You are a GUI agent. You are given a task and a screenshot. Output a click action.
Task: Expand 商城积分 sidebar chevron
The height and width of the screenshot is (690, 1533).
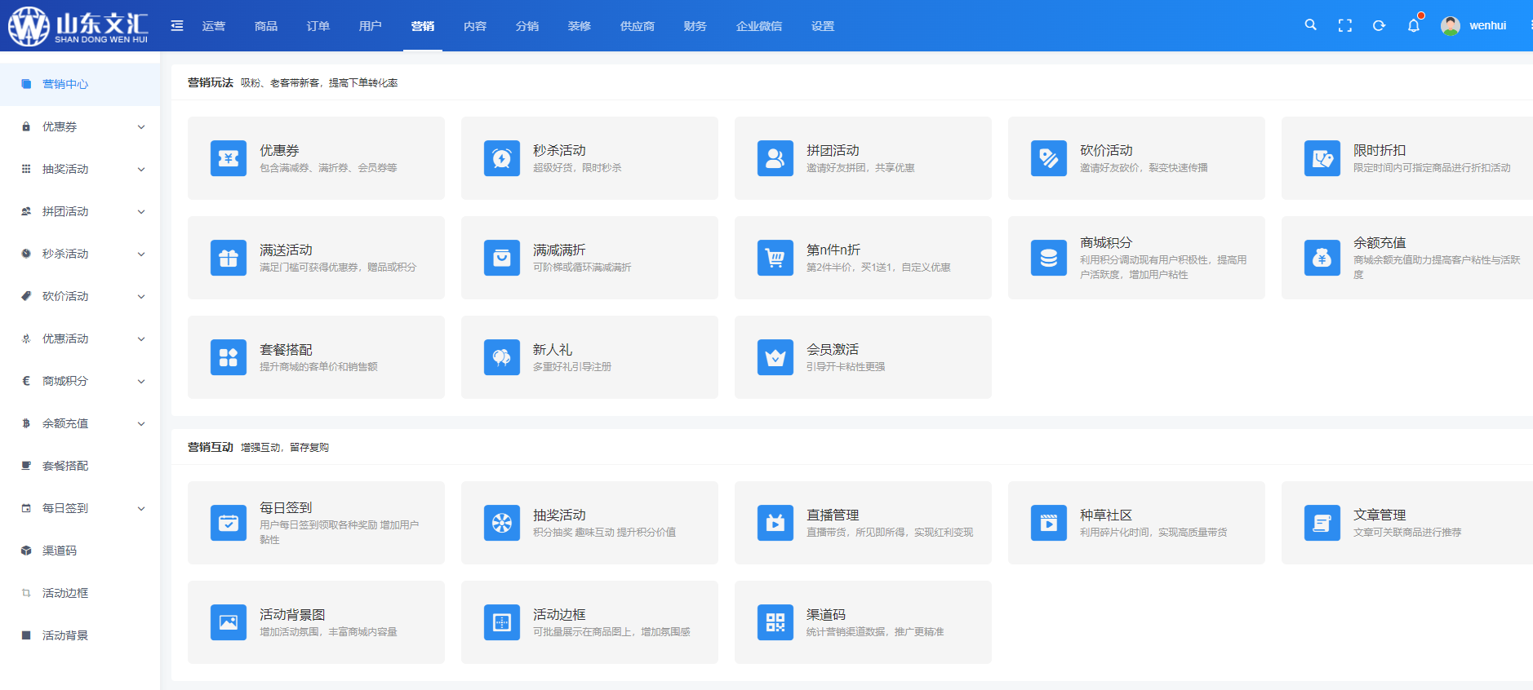click(141, 381)
